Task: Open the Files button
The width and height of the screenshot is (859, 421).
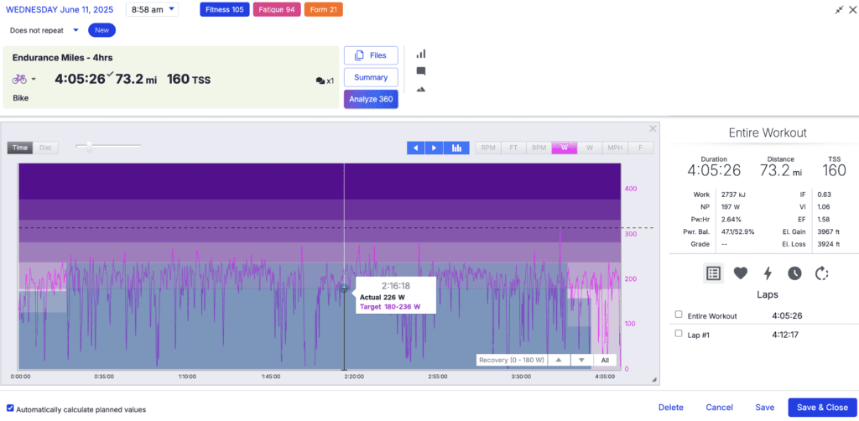Action: [371, 55]
